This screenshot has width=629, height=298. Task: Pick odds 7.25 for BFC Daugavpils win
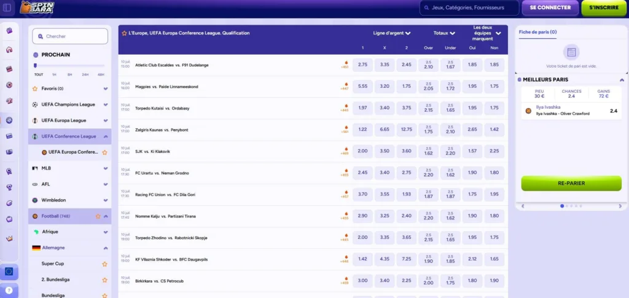[407, 259]
